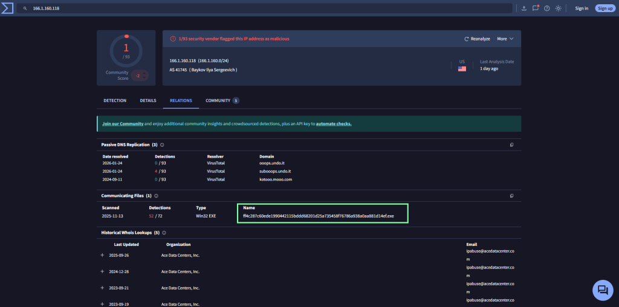Copy Communicating Files table icon
This screenshot has height=307, width=619.
511,196
